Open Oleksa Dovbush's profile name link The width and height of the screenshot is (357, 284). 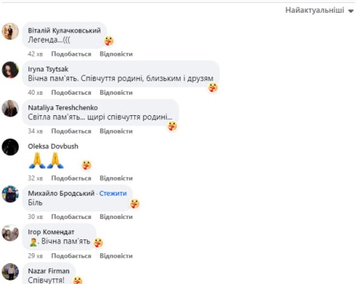53,146
